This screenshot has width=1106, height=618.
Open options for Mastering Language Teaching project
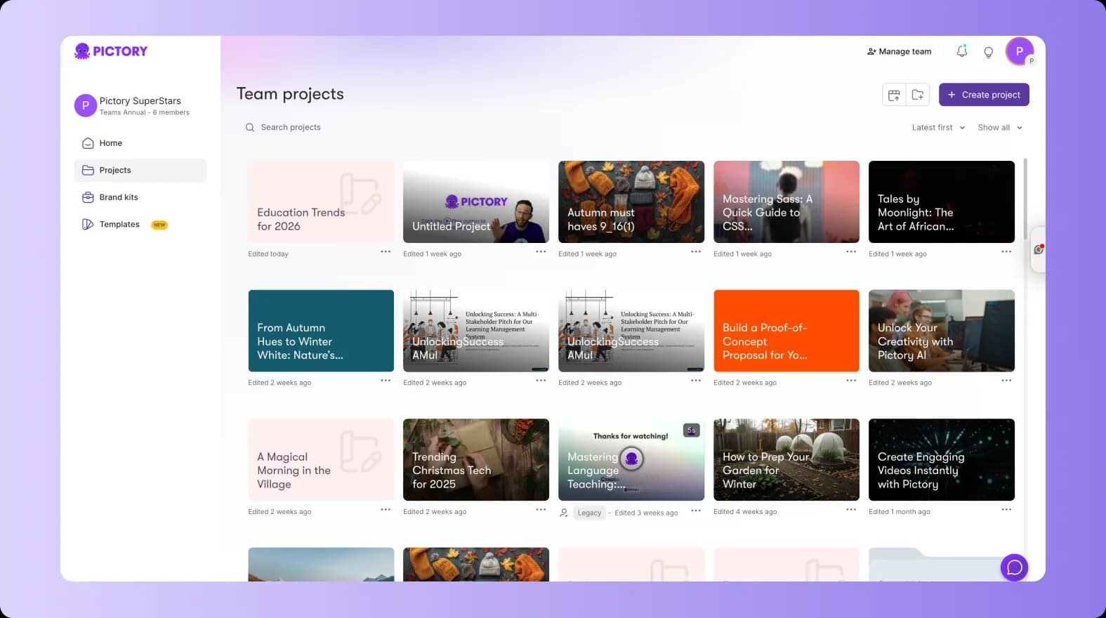coord(696,511)
